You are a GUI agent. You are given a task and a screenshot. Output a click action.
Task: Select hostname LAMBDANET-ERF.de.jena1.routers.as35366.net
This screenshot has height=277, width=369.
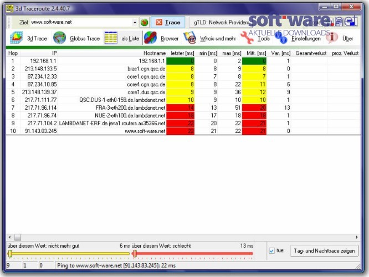coord(112,123)
